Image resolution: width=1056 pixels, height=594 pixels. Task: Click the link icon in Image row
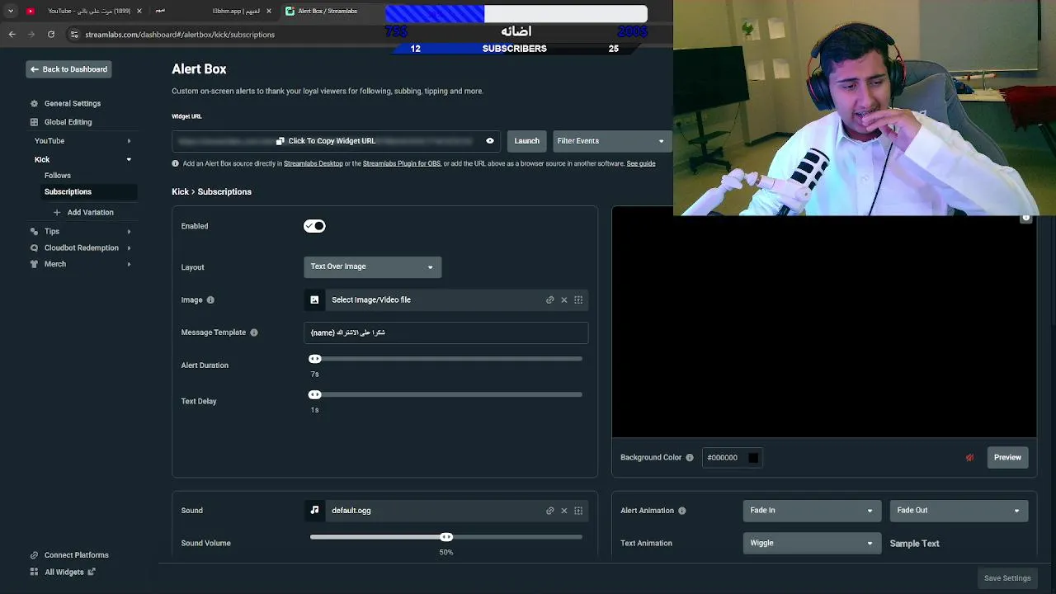click(x=550, y=300)
